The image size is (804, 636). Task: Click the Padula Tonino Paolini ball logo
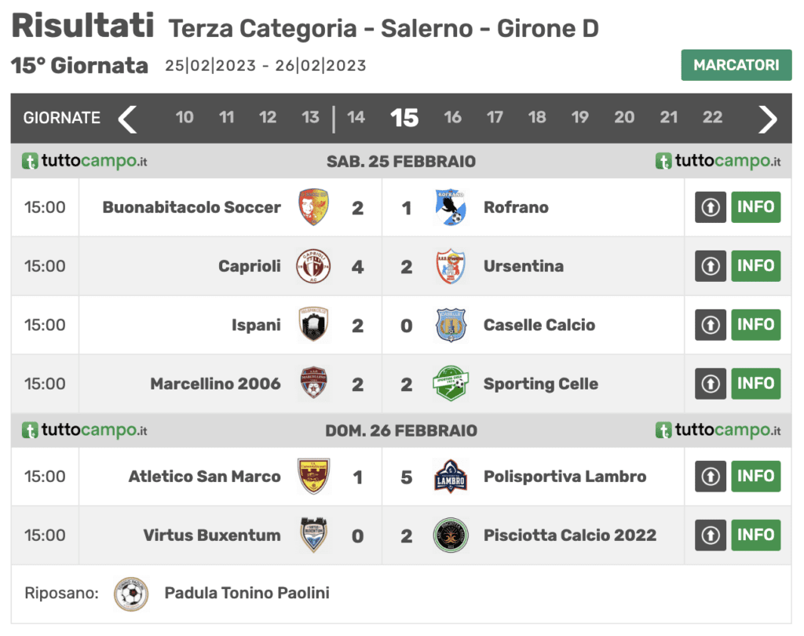click(x=131, y=594)
